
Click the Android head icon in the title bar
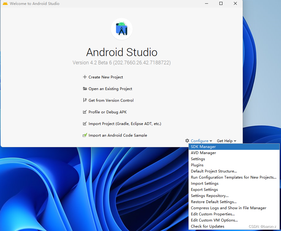[5, 3]
